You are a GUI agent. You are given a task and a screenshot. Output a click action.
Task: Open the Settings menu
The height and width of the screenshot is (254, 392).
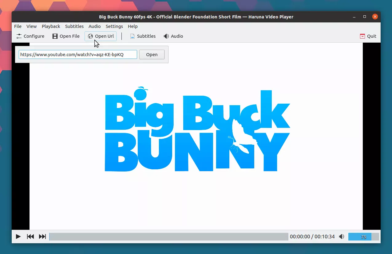point(114,26)
